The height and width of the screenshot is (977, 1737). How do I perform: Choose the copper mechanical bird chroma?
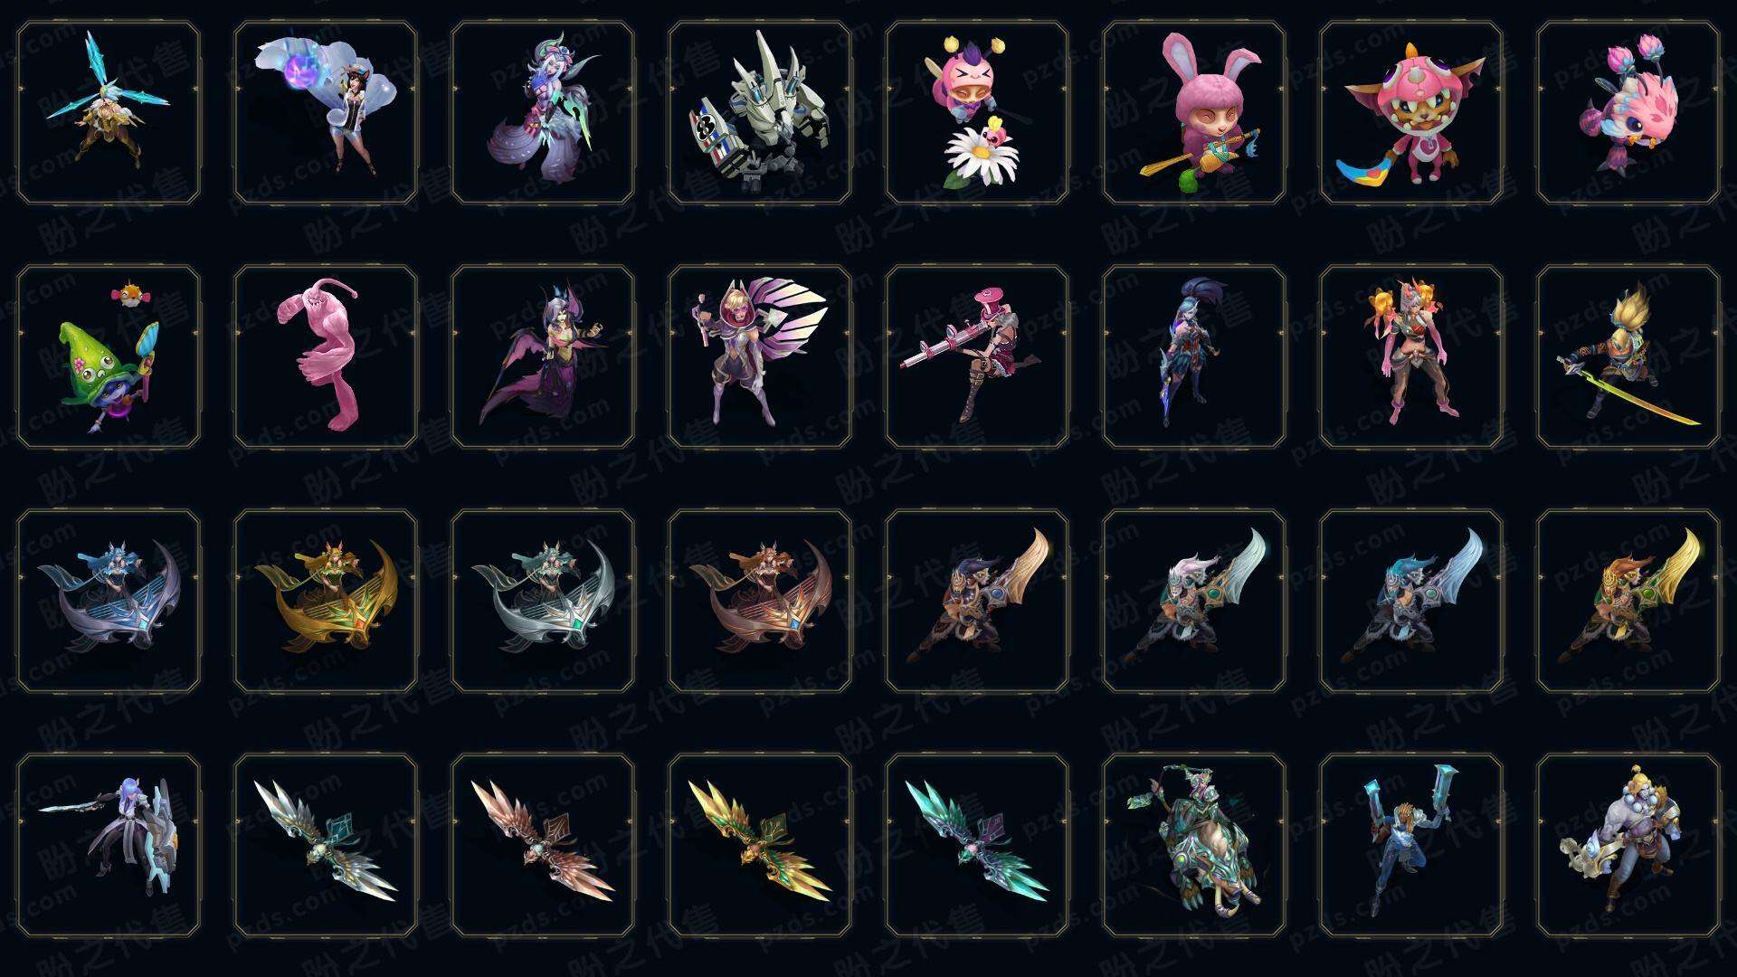click(543, 845)
